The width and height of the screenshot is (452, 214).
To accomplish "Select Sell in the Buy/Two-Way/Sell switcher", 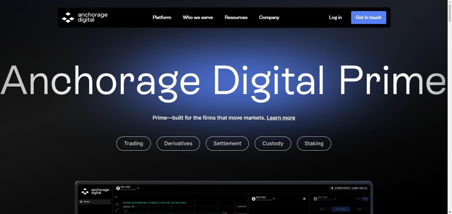I will (x=359, y=209).
